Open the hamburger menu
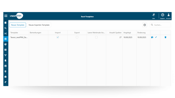This screenshot has height=98, width=175. [6, 16]
